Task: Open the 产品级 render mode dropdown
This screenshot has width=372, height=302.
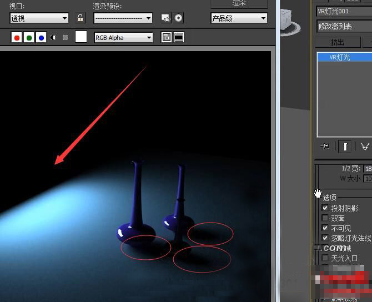Action: coord(239,18)
